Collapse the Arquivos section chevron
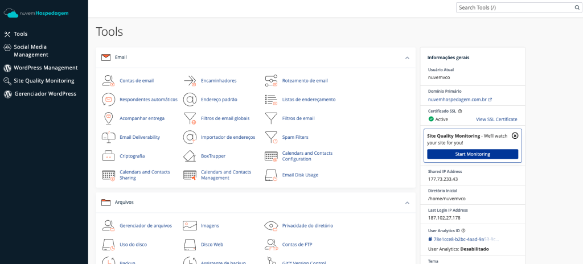The width and height of the screenshot is (583, 264). (407, 203)
